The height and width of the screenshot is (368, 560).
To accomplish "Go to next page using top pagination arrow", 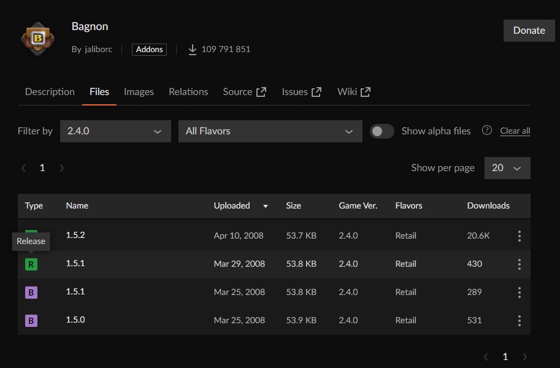I will click(x=61, y=168).
